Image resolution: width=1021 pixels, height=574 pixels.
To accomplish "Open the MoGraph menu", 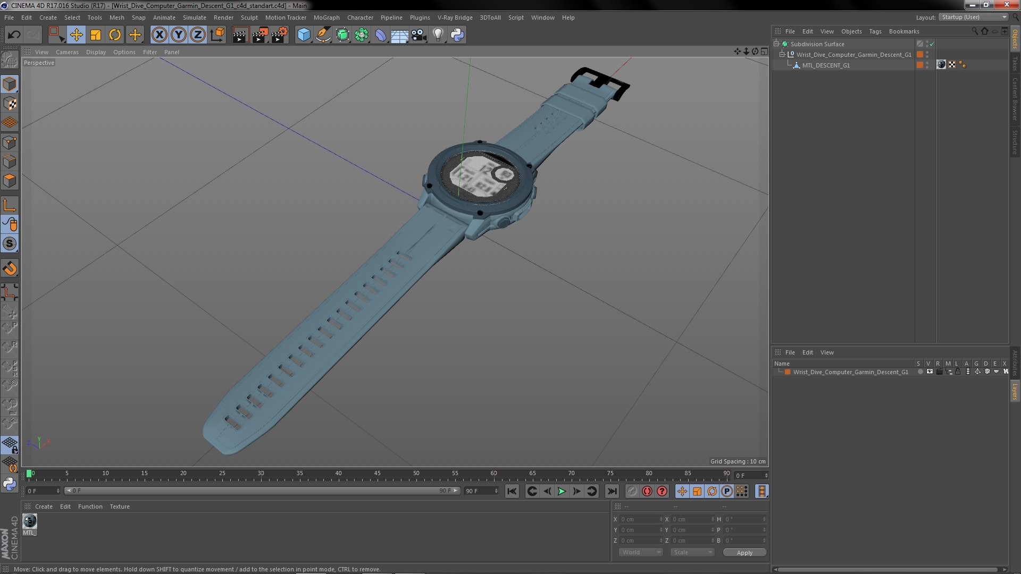I will pos(326,17).
